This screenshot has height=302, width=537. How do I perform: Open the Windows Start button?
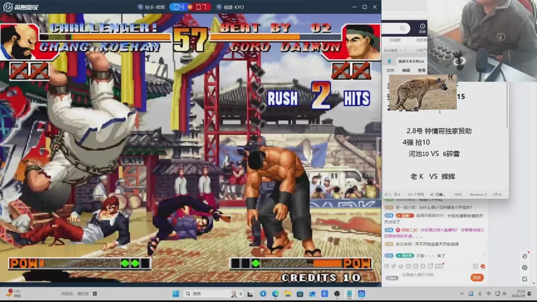[176, 294]
